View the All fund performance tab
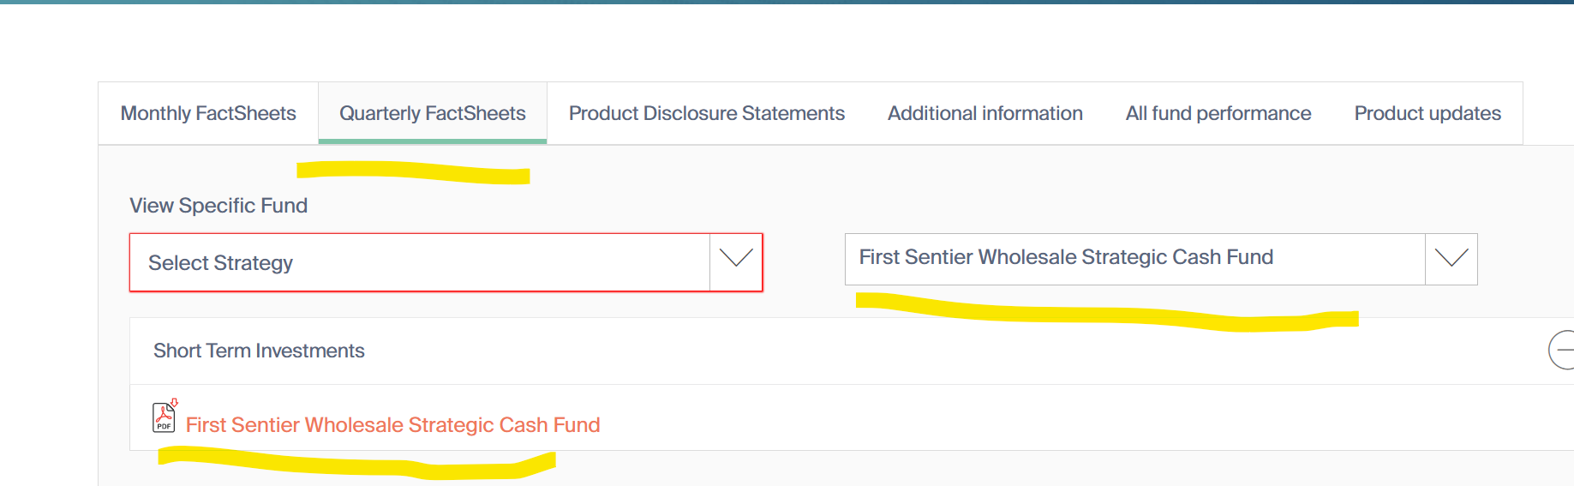Screen dimensions: 1574x486 pos(1218,113)
